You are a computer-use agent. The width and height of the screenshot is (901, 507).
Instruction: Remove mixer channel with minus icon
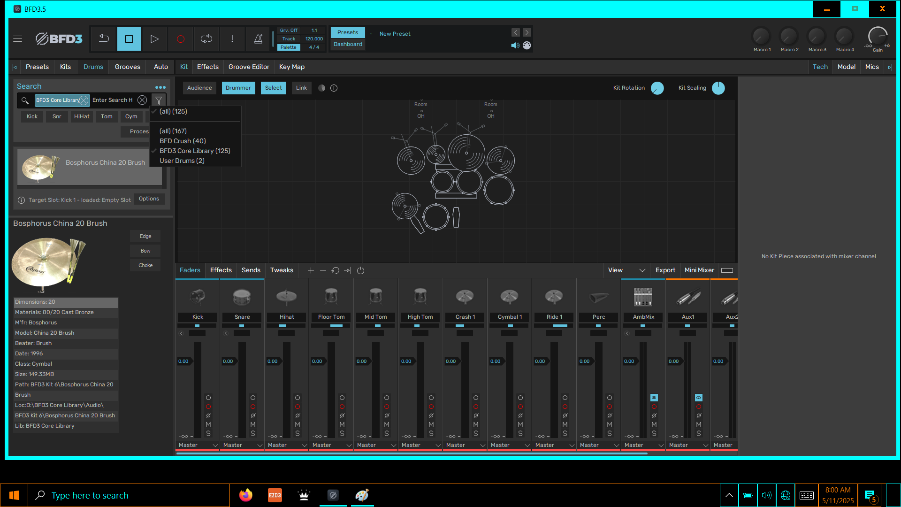pos(323,270)
